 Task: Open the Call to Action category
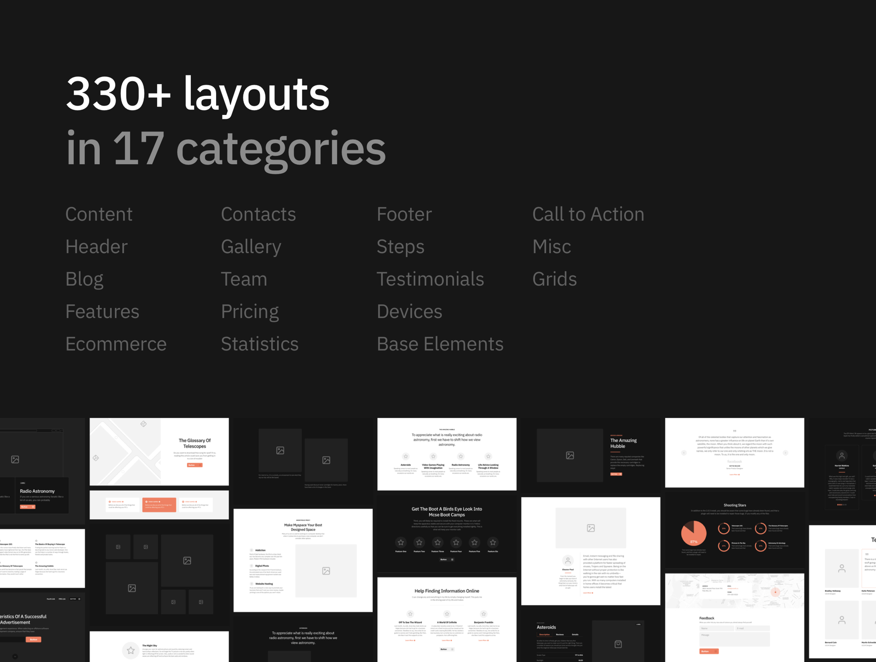588,214
